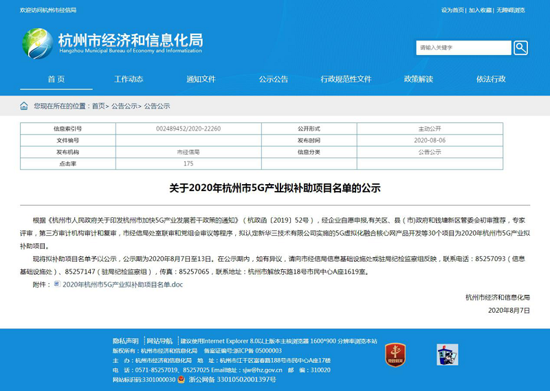Open the 依法行政 menu item
The width and height of the screenshot is (550, 391).
[491, 79]
